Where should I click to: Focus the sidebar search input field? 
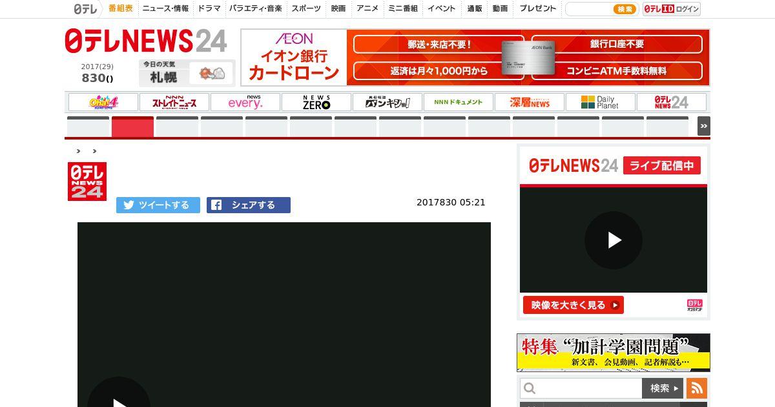click(x=581, y=388)
